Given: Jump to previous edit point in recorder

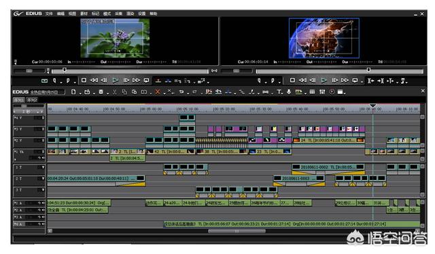Looking at the screenshot, I should (371, 81).
